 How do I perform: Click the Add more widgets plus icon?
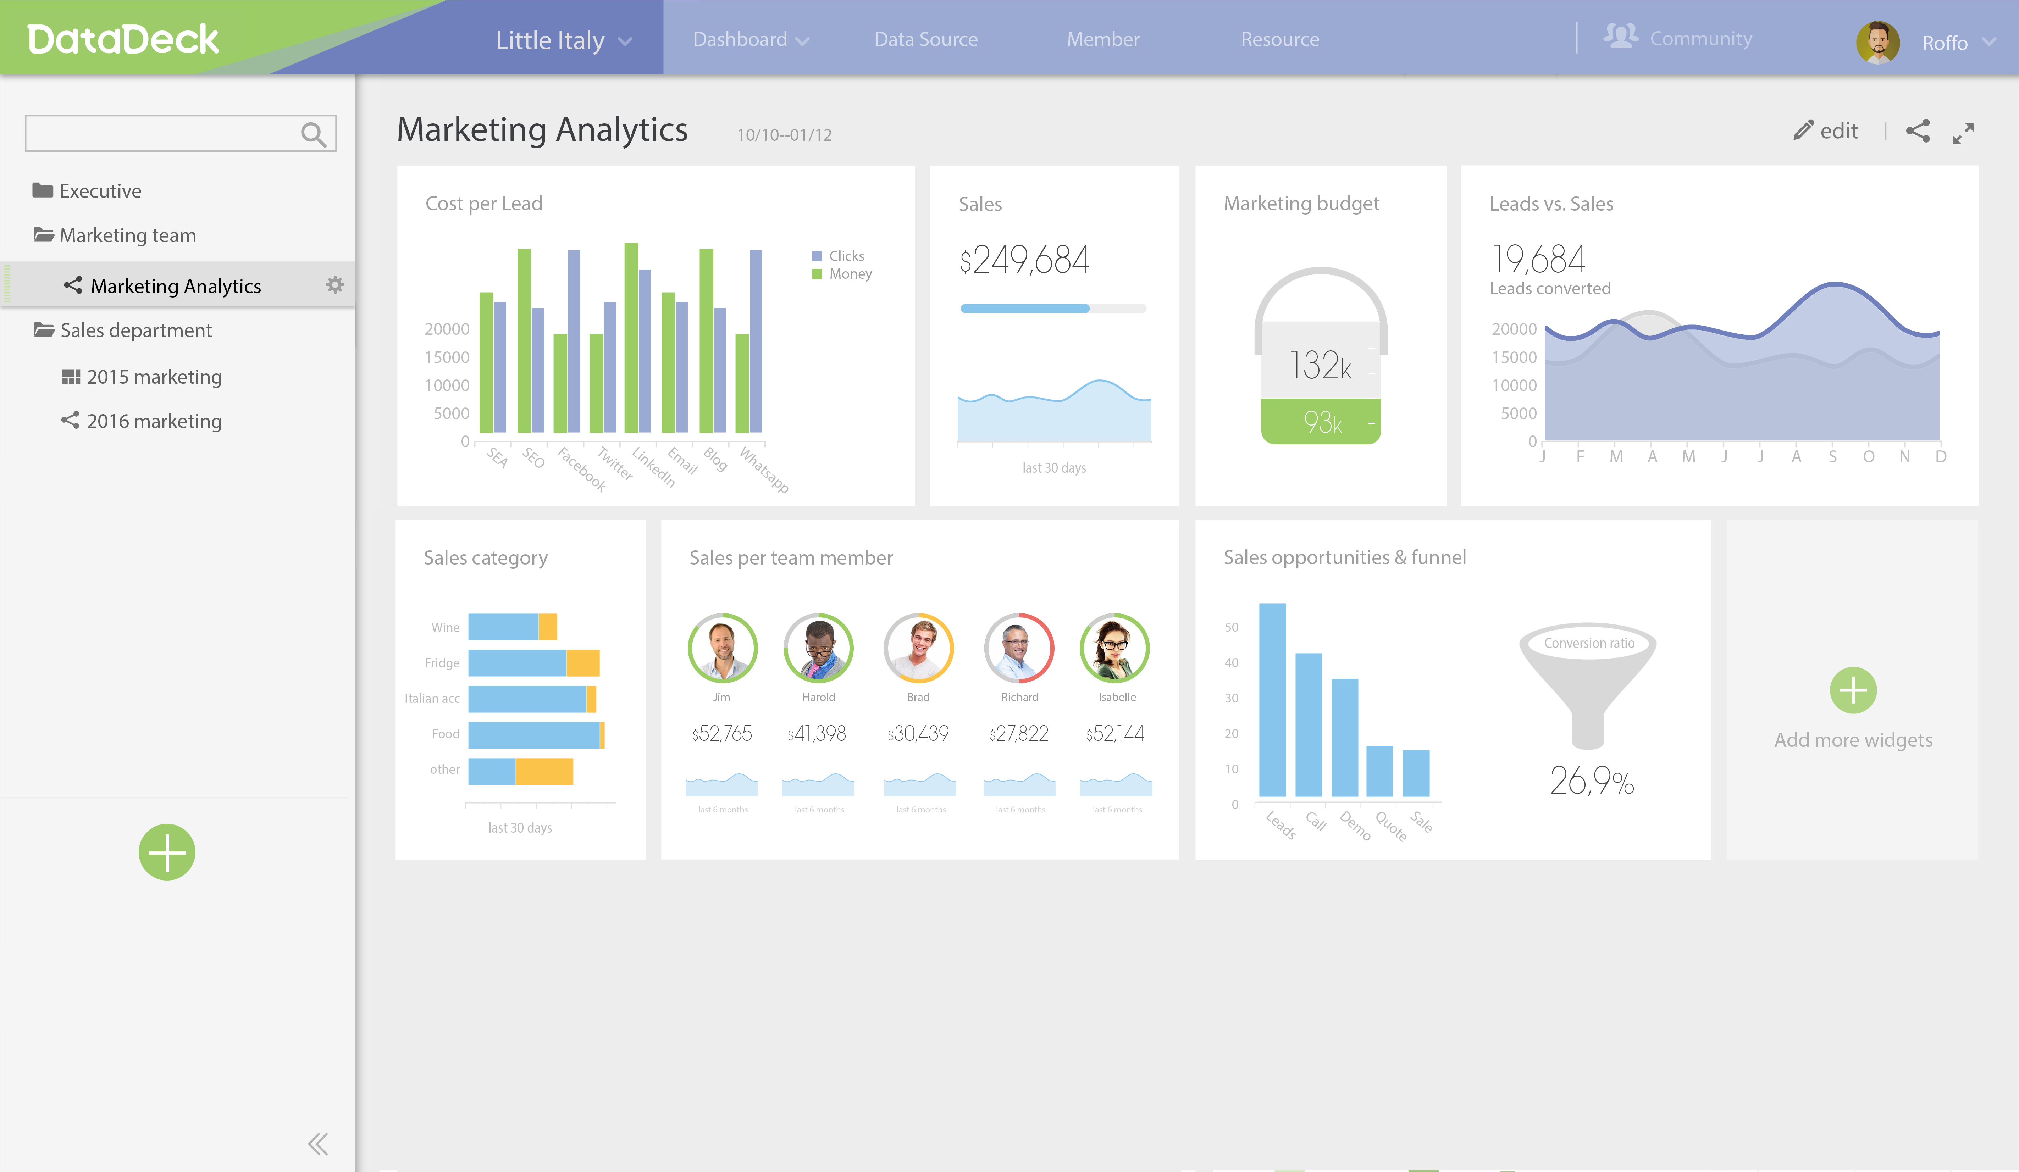(1852, 690)
